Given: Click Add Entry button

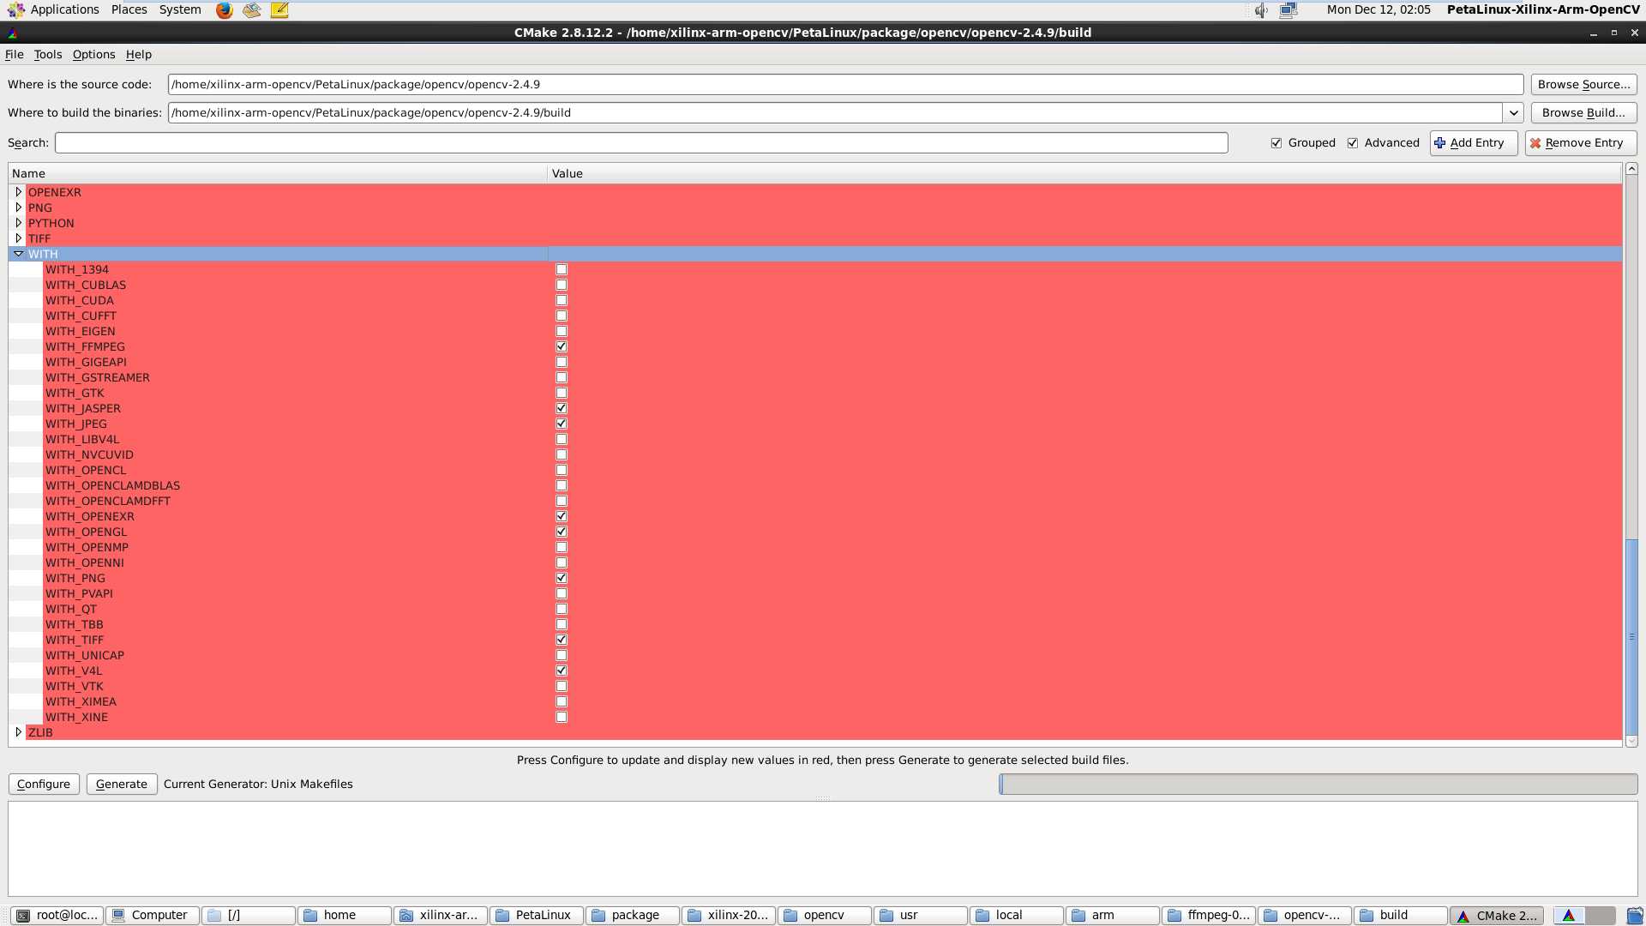Looking at the screenshot, I should coord(1474,143).
